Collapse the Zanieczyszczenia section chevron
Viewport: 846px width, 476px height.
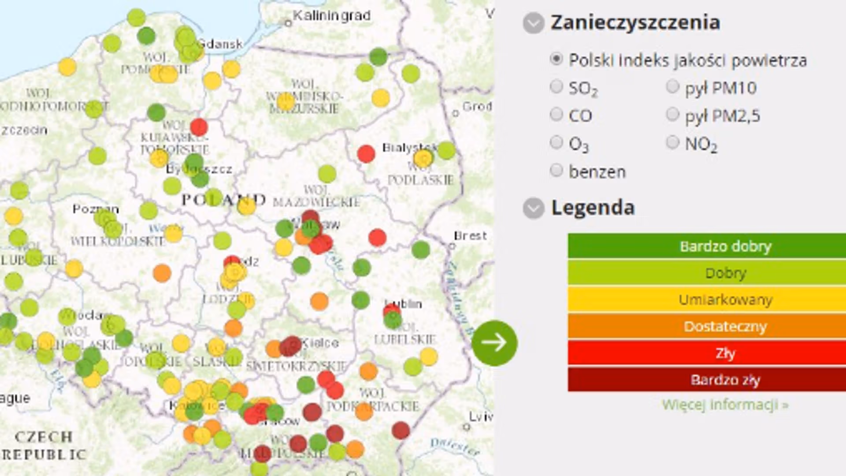[x=533, y=23]
